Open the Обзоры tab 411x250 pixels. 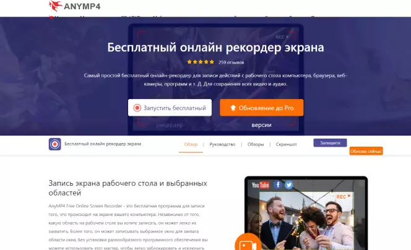pyautogui.click(x=256, y=144)
